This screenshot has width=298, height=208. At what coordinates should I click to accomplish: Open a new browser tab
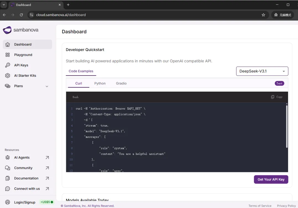68,5
